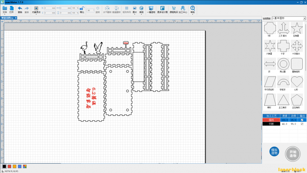Pick the black color swatch
The height and width of the screenshot is (173, 307).
(4, 166)
